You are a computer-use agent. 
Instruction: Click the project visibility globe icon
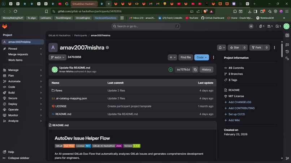pos(107,47)
